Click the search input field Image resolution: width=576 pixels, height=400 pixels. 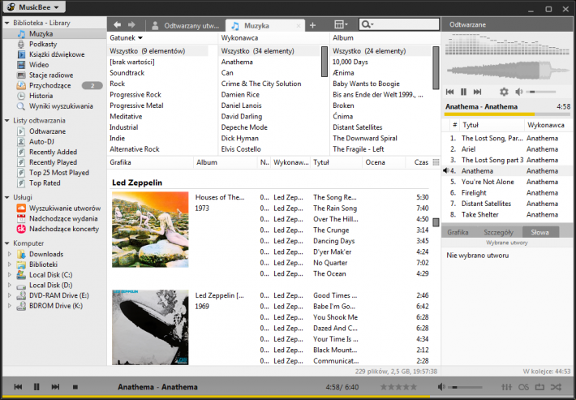click(399, 24)
